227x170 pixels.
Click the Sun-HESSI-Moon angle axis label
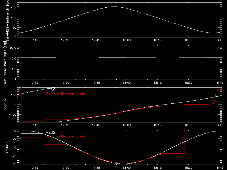click(5, 62)
